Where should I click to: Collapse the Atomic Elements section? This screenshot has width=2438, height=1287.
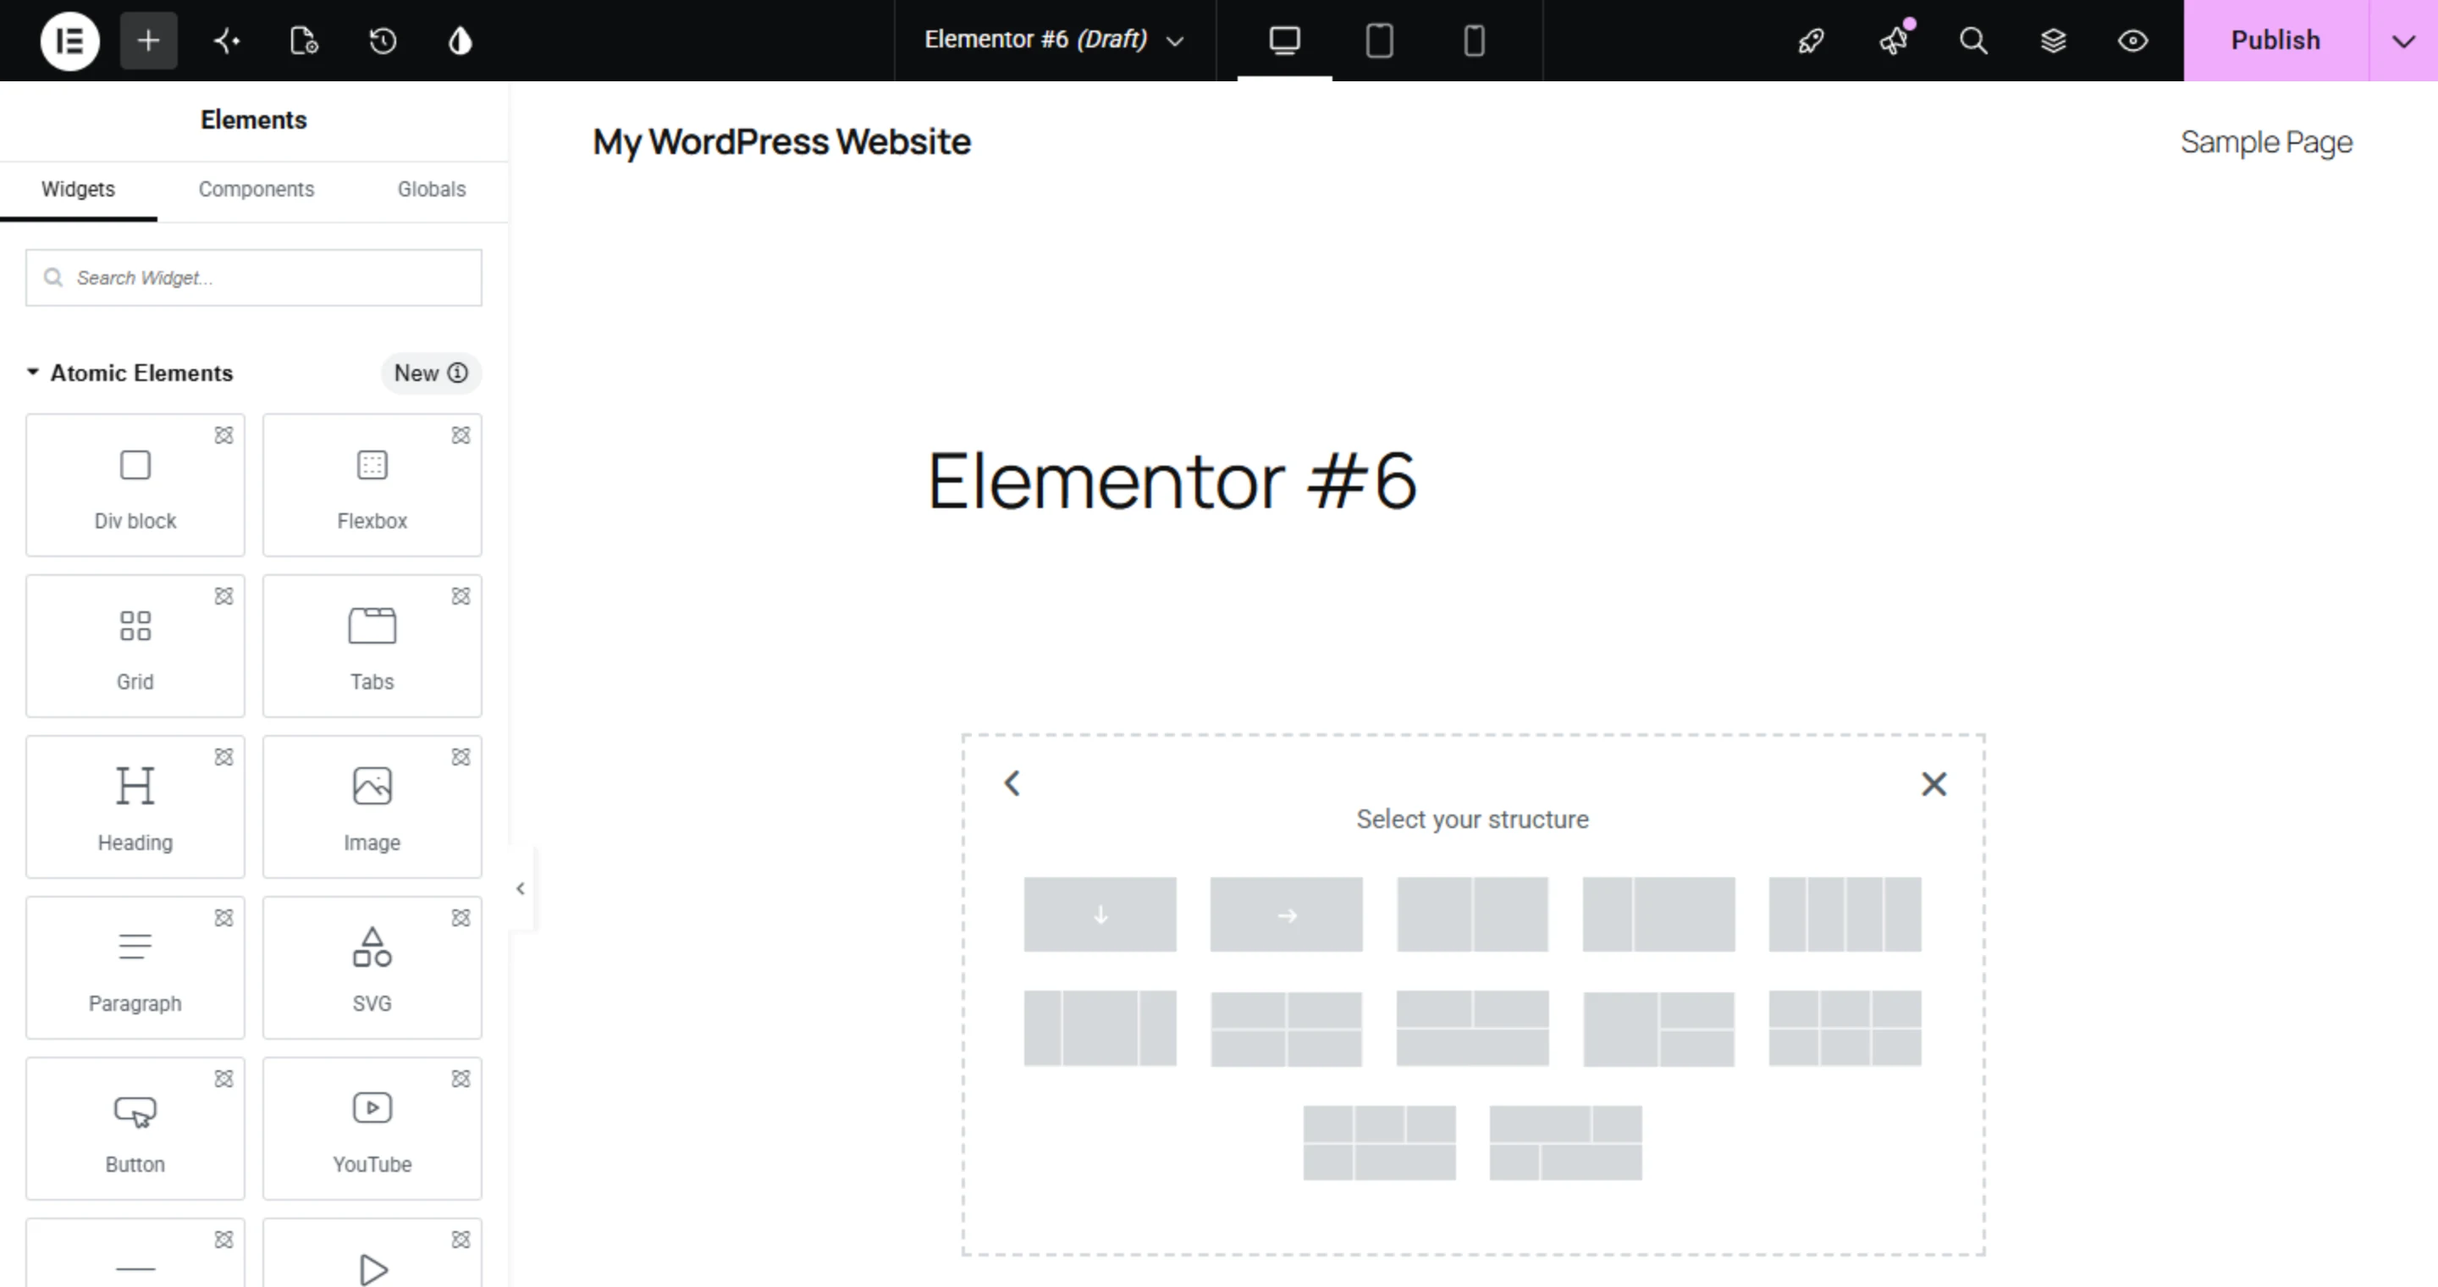click(x=130, y=373)
